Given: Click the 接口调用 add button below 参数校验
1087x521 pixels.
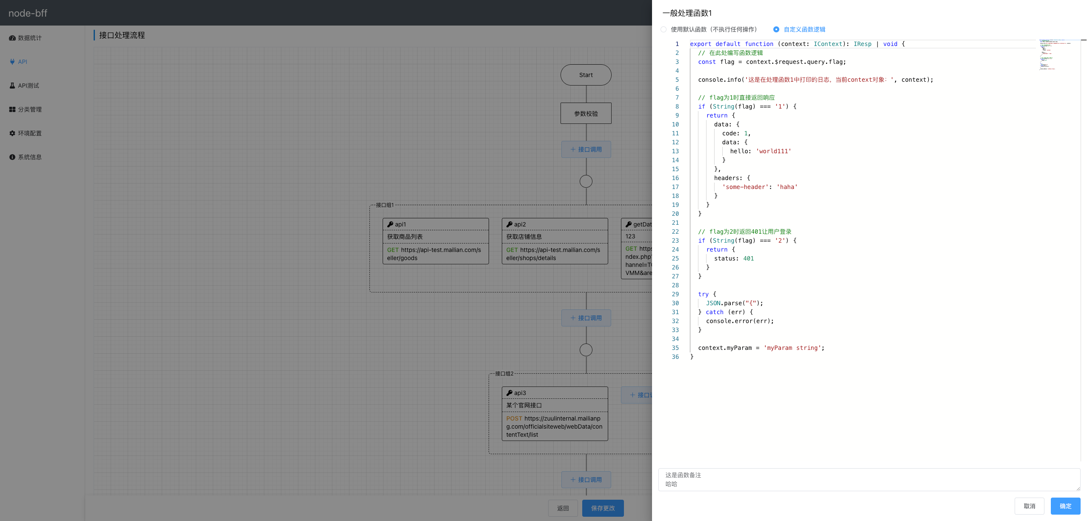Looking at the screenshot, I should [586, 149].
